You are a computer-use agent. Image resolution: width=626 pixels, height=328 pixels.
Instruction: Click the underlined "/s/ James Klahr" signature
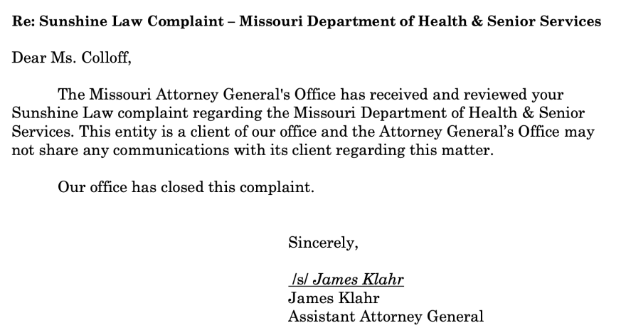click(346, 280)
